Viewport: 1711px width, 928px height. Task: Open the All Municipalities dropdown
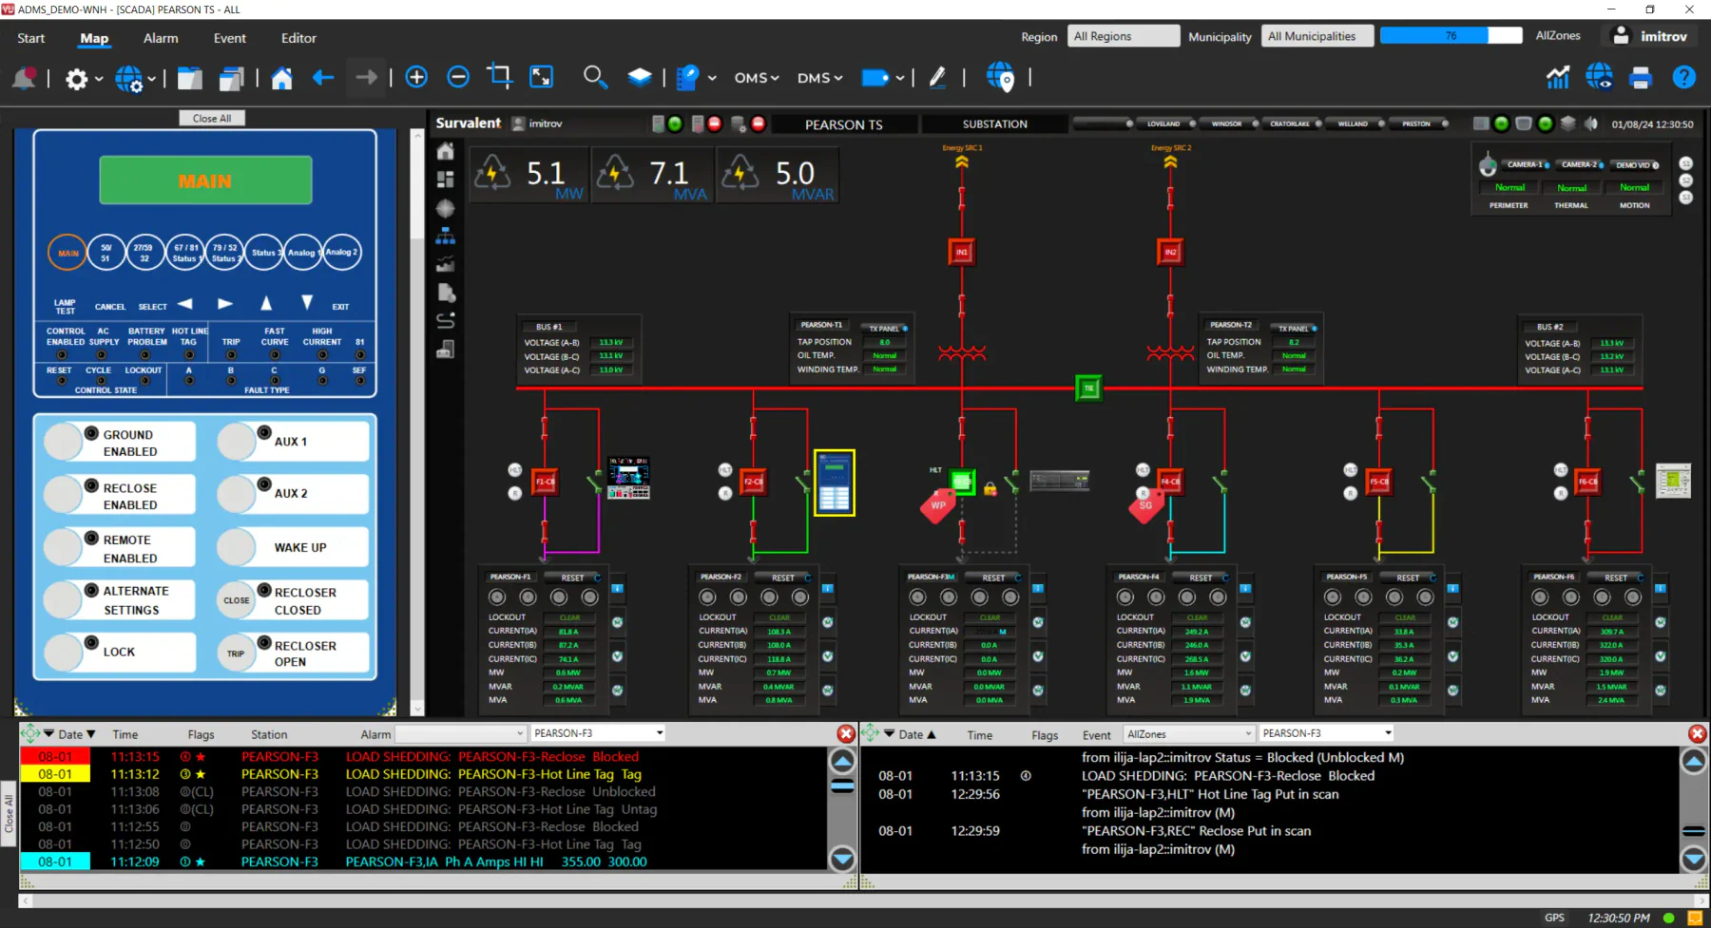pyautogui.click(x=1317, y=36)
